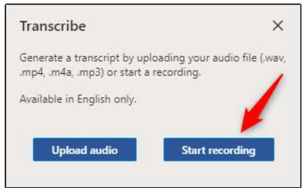This screenshot has height=188, width=305.
Task: Click 'audio file' in the description
Action: pyautogui.click(x=234, y=58)
